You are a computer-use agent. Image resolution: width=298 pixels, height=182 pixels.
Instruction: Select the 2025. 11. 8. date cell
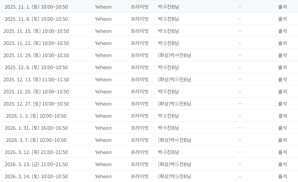pyautogui.click(x=36, y=19)
